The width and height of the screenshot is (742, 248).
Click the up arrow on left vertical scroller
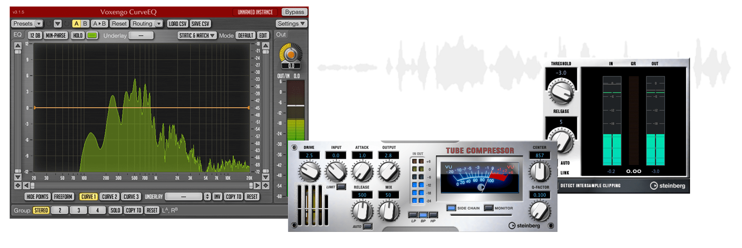point(18,45)
